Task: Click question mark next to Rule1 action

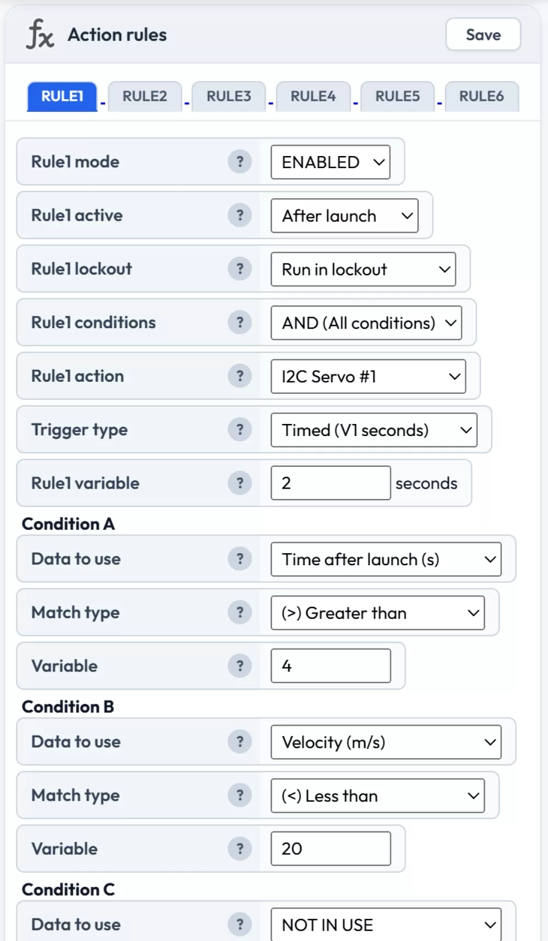Action: [x=239, y=376]
